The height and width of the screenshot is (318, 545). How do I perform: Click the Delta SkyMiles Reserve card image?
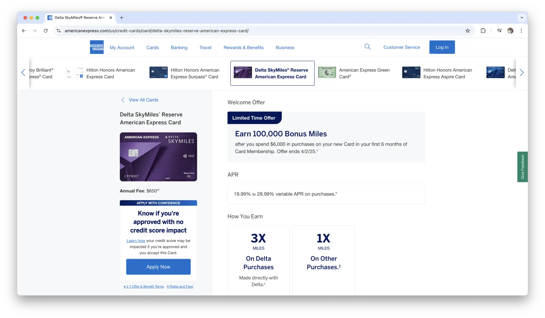(x=158, y=157)
